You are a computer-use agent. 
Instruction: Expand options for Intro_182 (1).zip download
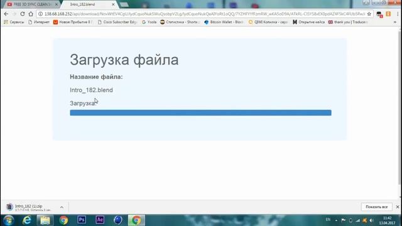click(x=62, y=207)
